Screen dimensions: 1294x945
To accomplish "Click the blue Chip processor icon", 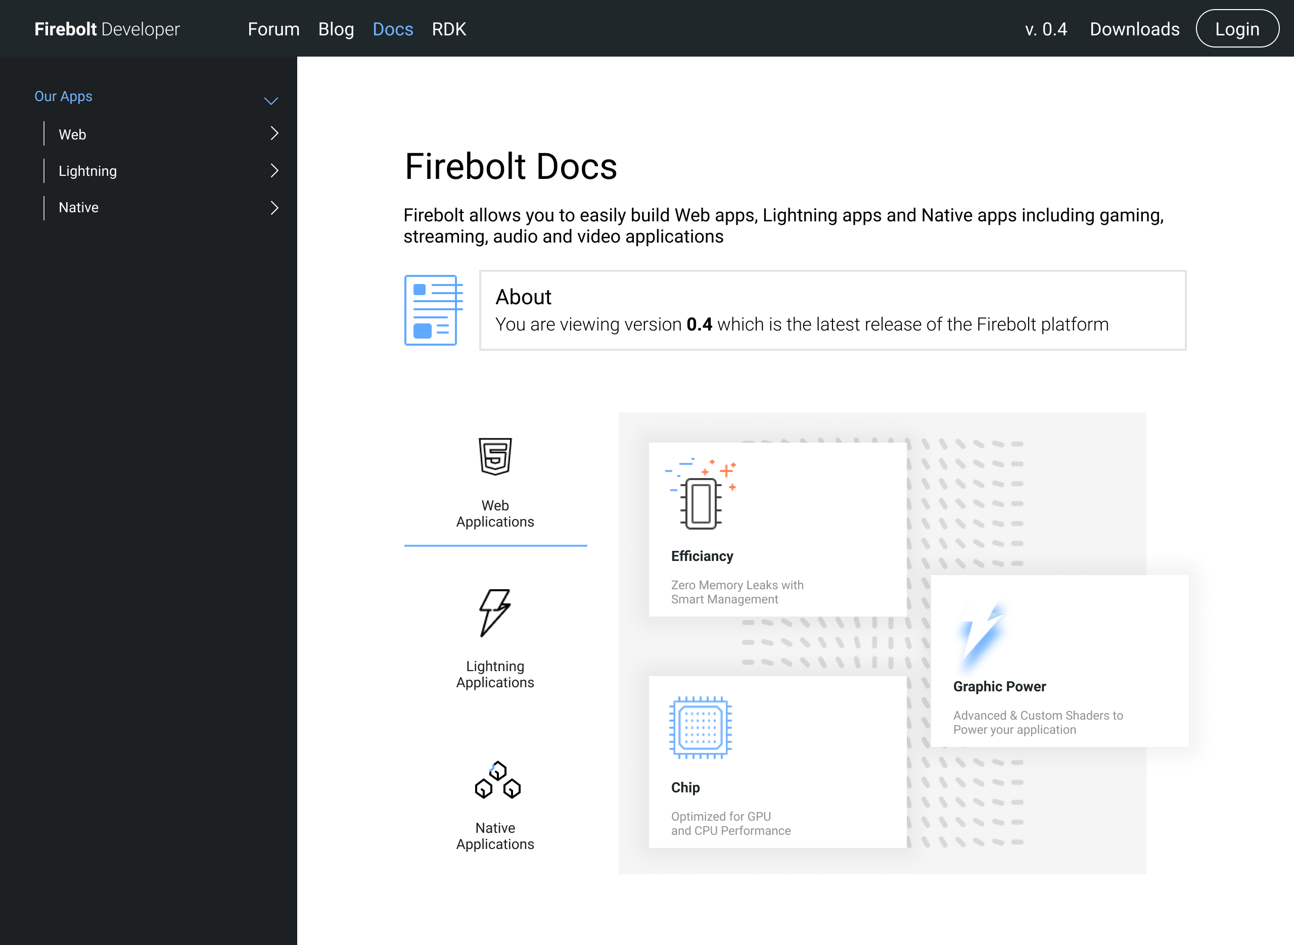I will [x=700, y=728].
